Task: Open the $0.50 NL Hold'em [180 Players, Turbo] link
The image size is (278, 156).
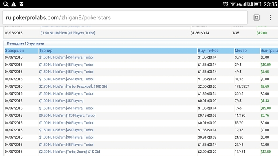Action: point(67,116)
